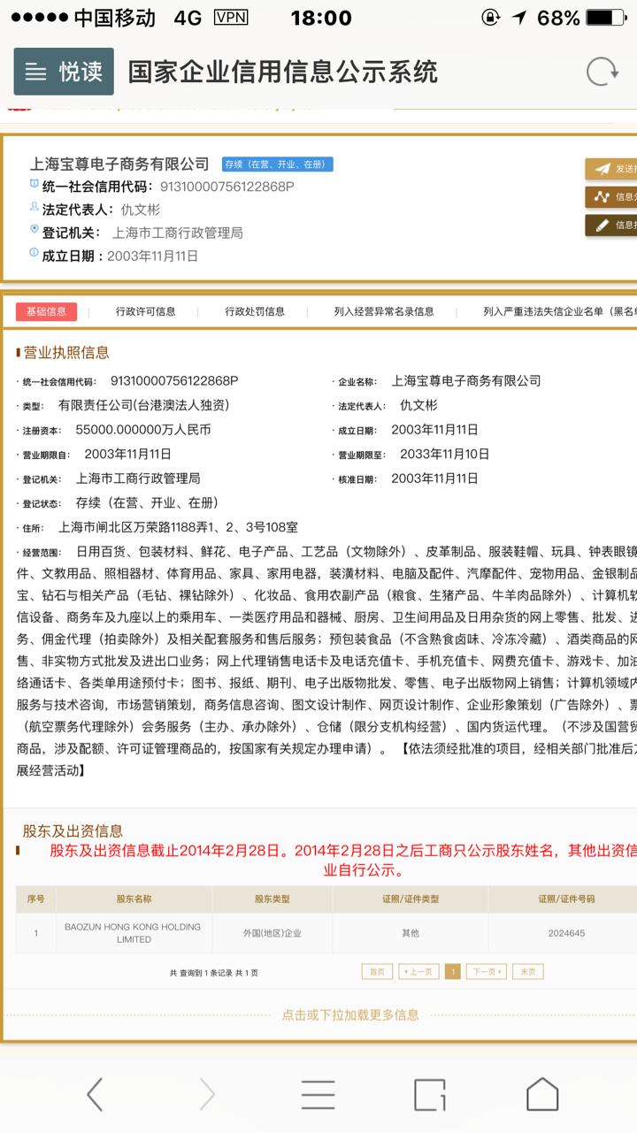Image resolution: width=637 pixels, height=1133 pixels.
Task: Open the 列入经营异常名录信息 tab
Action: pos(384,311)
